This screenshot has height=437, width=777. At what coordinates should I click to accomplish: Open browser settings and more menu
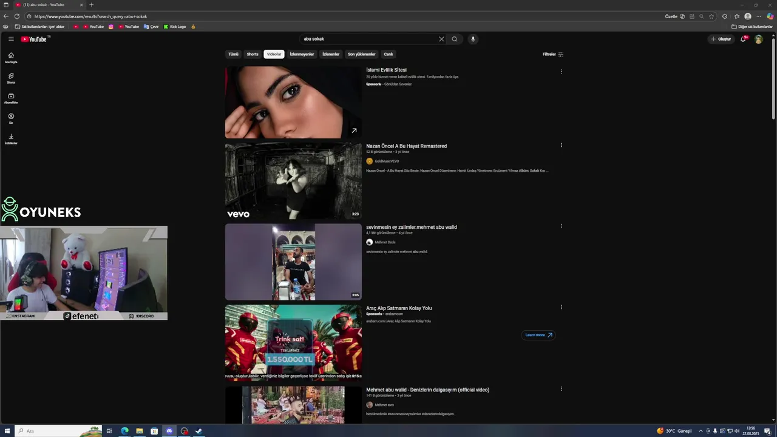pos(758,16)
